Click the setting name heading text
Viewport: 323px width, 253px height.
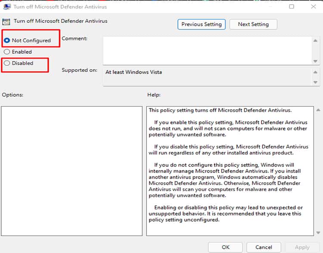(x=61, y=21)
